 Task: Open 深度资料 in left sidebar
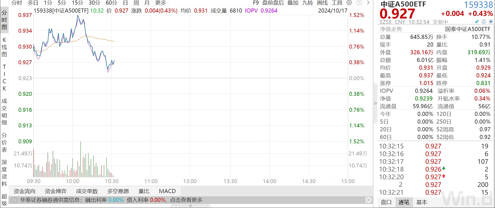coord(4,173)
